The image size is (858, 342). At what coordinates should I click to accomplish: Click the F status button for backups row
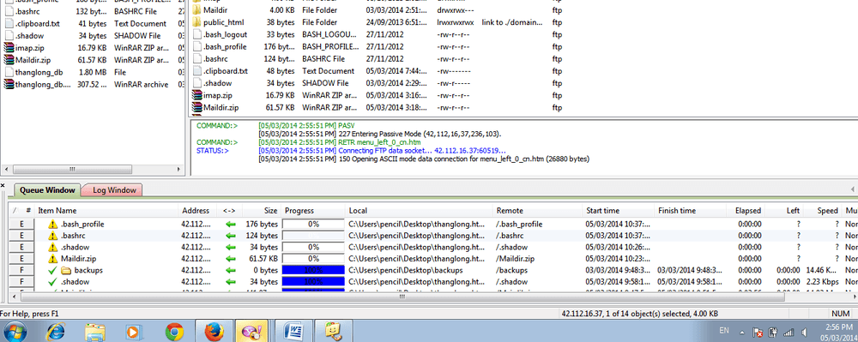(x=21, y=271)
